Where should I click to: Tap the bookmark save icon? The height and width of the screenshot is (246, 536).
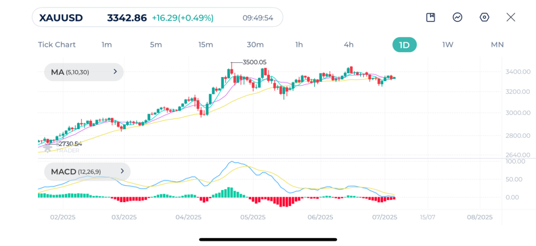tap(431, 17)
